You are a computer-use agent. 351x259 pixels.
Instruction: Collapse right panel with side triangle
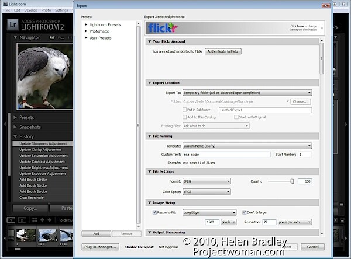pyautogui.click(x=346, y=124)
